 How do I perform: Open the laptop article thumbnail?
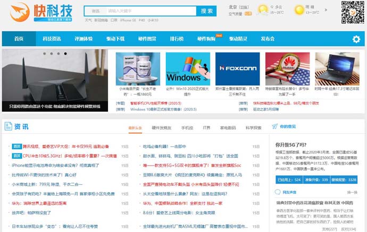tap(337, 68)
